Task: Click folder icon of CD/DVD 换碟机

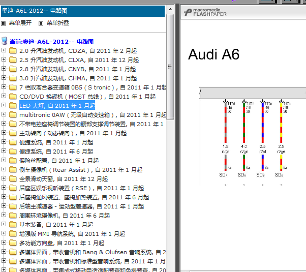Action: click(13, 97)
